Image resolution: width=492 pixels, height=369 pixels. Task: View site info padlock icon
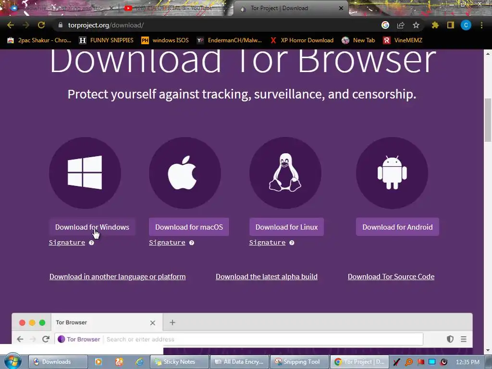[x=61, y=25]
